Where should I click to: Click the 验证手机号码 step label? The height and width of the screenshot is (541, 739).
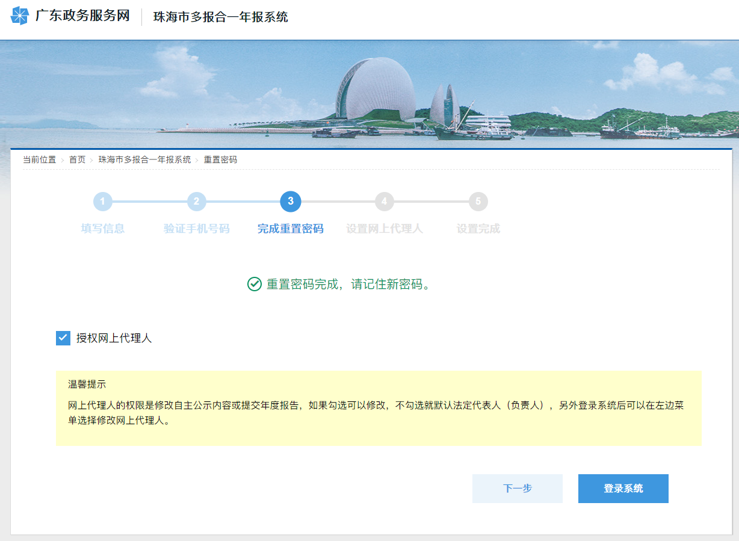pyautogui.click(x=197, y=229)
